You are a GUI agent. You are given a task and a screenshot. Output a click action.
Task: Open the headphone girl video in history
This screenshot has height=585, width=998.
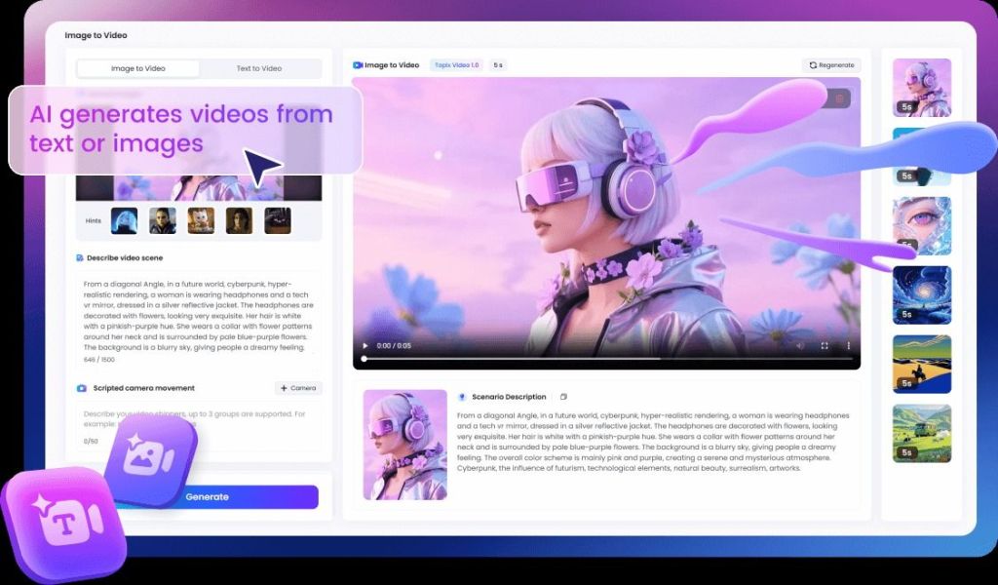(x=921, y=88)
